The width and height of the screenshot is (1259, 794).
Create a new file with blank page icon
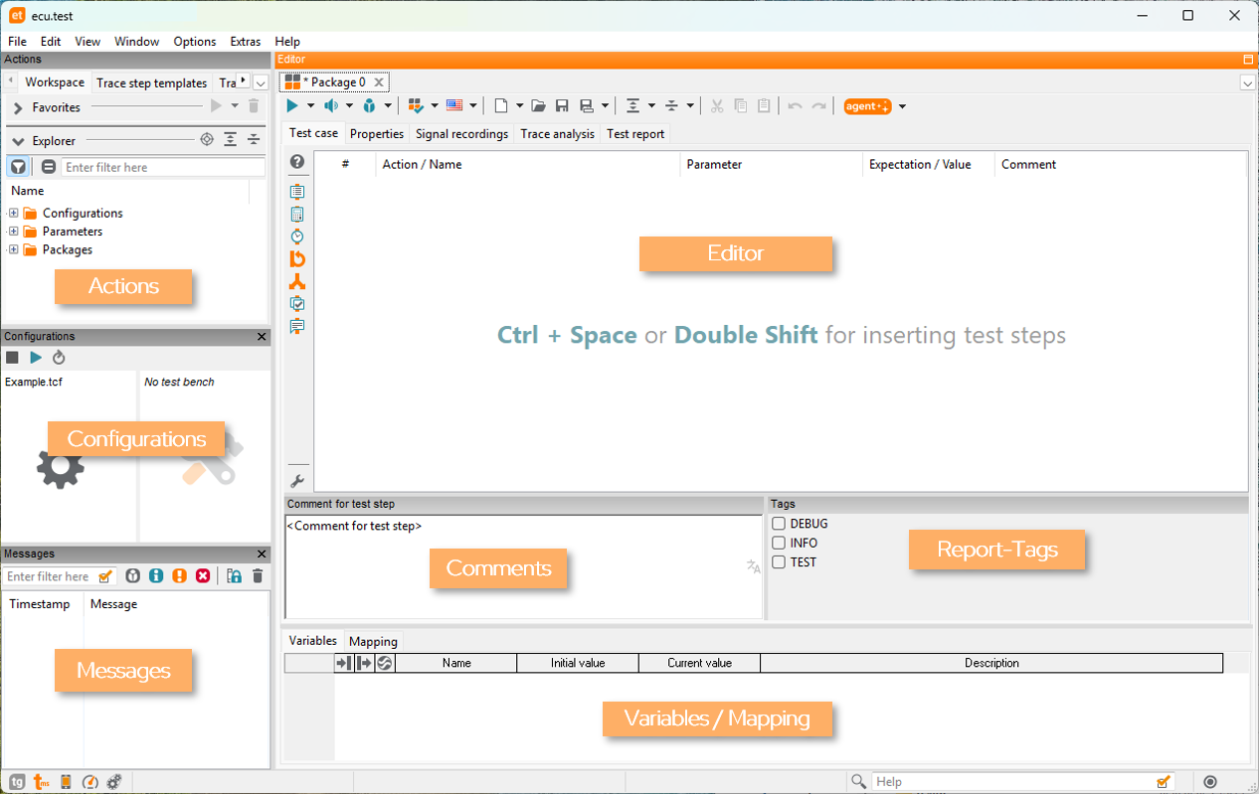click(501, 105)
